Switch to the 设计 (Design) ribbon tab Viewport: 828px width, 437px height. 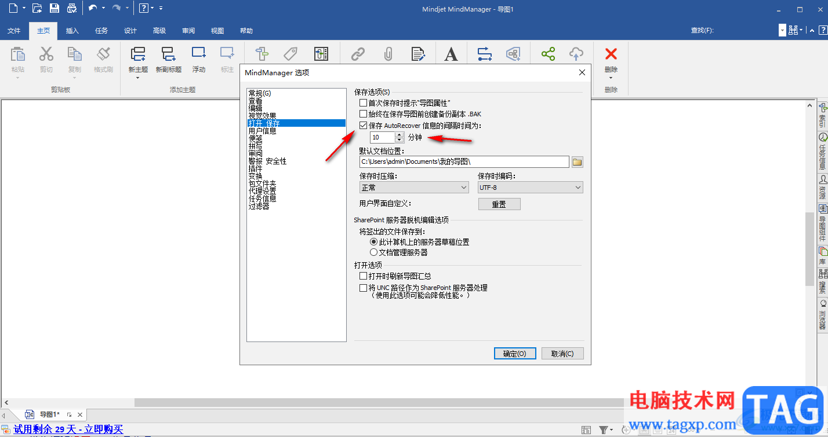(130, 31)
